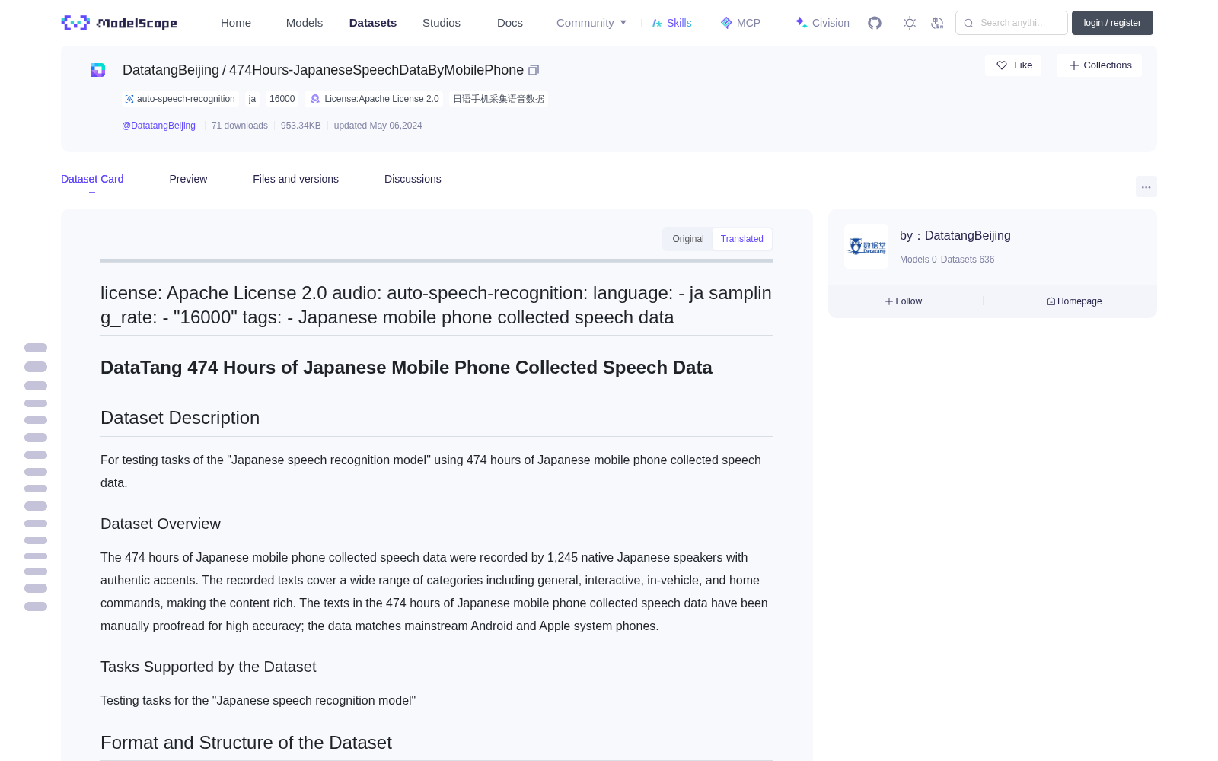Open the Datasets section
The height and width of the screenshot is (761, 1218).
pyautogui.click(x=373, y=23)
